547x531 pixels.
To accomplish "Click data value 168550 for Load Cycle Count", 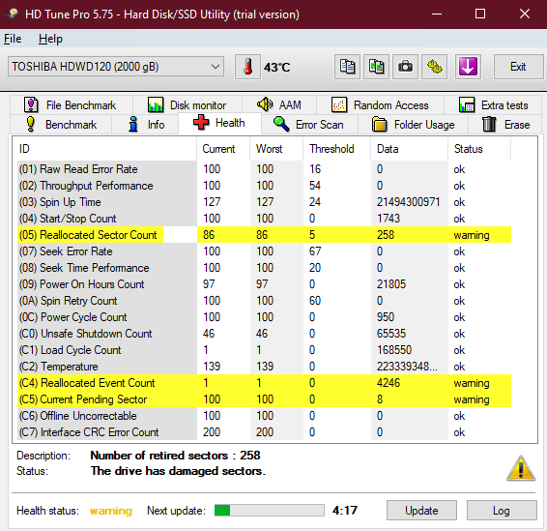I will pyautogui.click(x=394, y=350).
